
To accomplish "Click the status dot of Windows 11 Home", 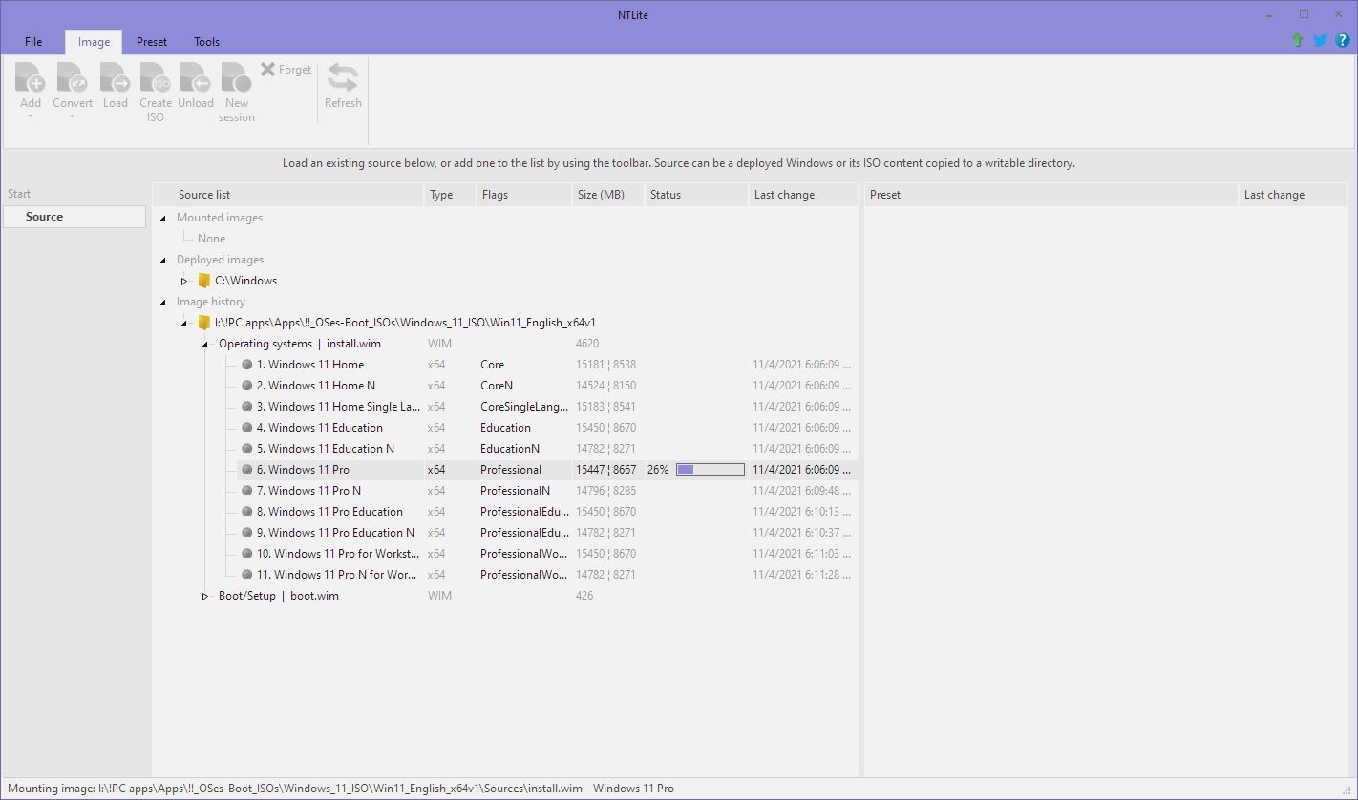I will click(x=247, y=365).
